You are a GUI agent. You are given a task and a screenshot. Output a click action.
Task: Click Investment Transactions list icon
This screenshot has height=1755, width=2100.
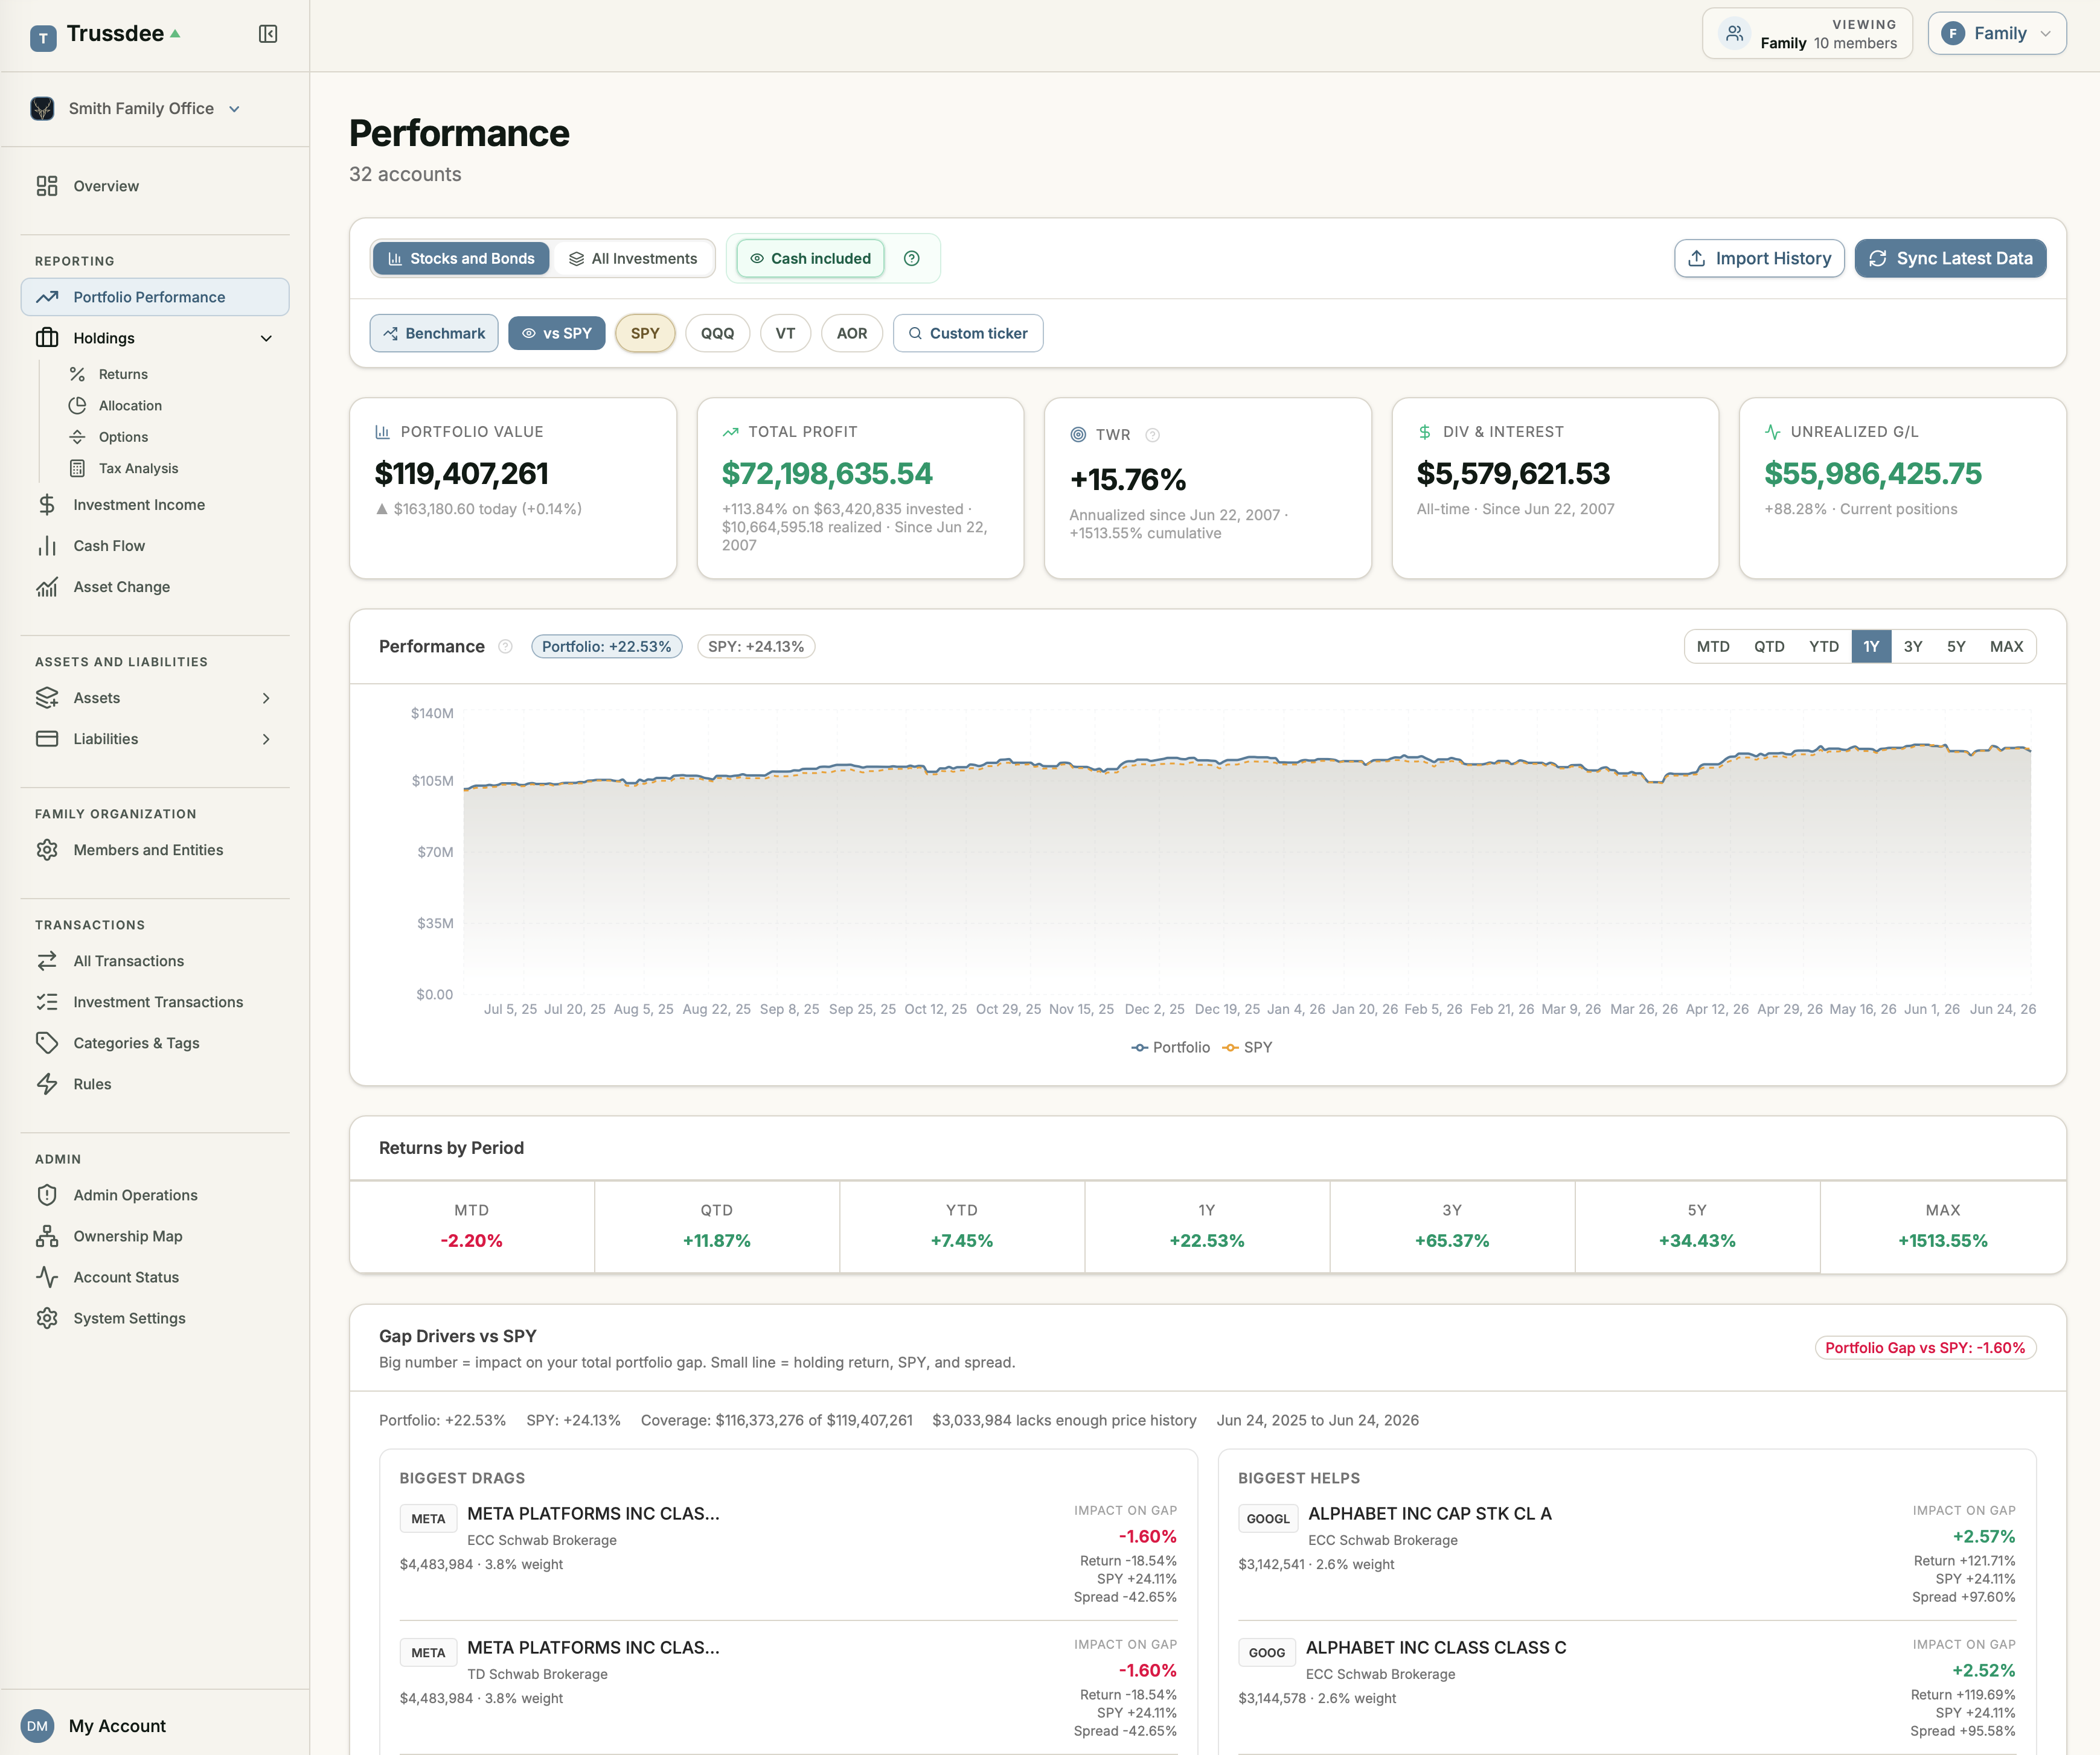coord(47,1001)
